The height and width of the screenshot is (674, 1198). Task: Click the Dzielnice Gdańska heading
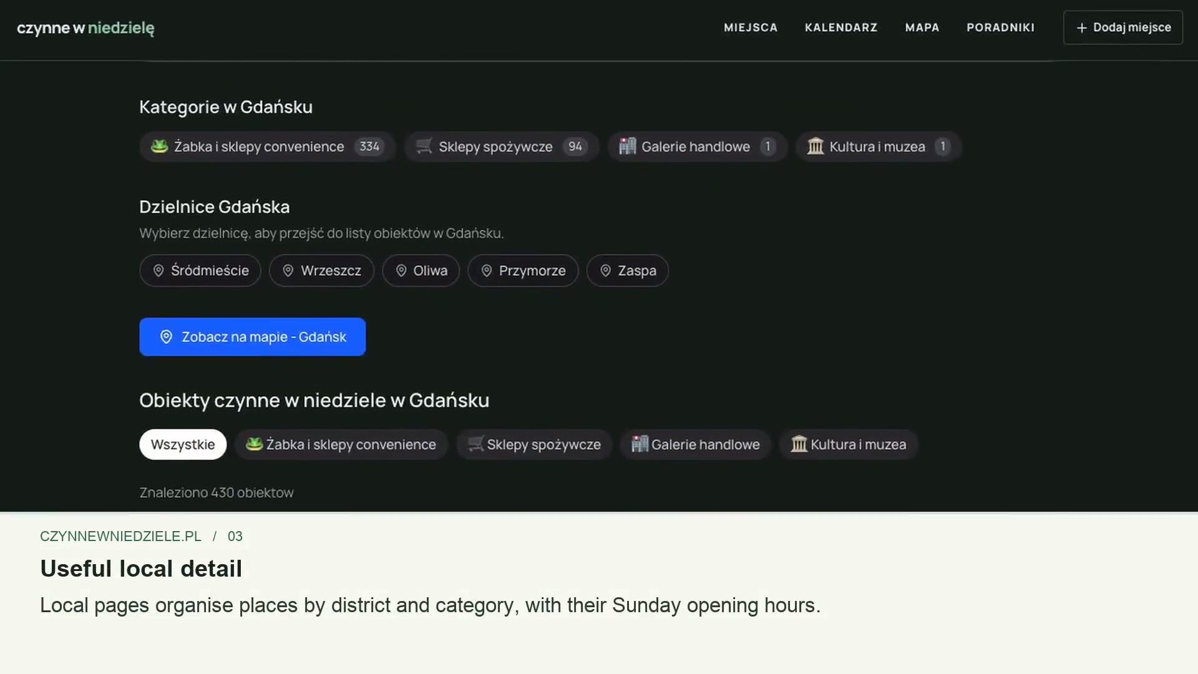click(215, 207)
